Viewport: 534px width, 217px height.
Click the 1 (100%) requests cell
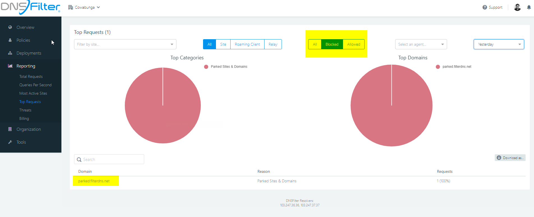pos(443,181)
